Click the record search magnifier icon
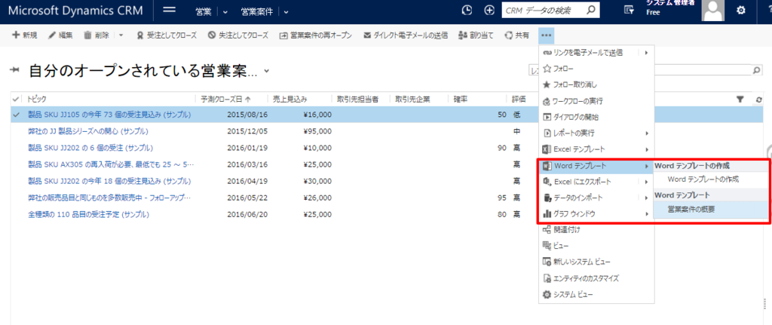The height and width of the screenshot is (325, 772). (757, 70)
